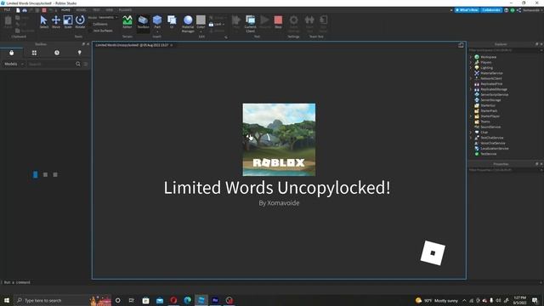Viewport: 544px width, 306px height.
Task: Expand the Lighting tree node
Action: click(471, 68)
